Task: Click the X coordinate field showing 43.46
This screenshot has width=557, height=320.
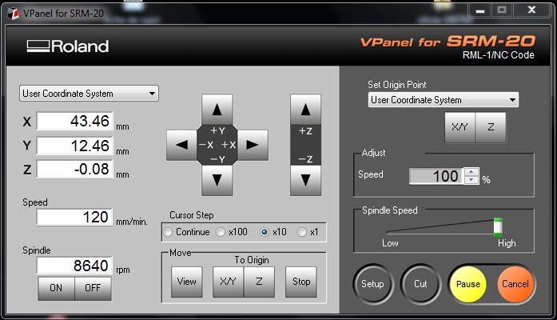Action: pyautogui.click(x=75, y=122)
